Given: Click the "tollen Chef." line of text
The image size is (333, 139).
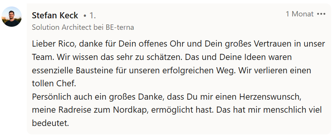Looking at the screenshot, I should click(54, 84).
